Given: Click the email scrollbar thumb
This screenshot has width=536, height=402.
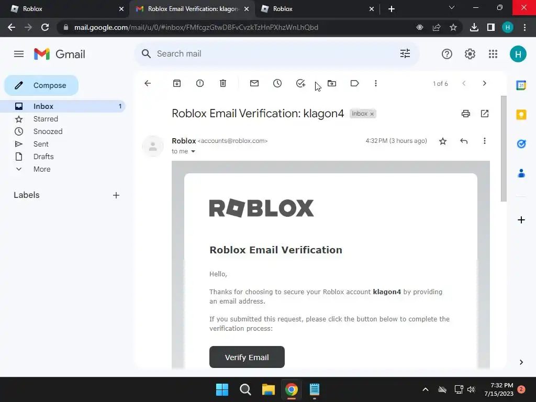Looking at the screenshot, I should click(x=504, y=149).
